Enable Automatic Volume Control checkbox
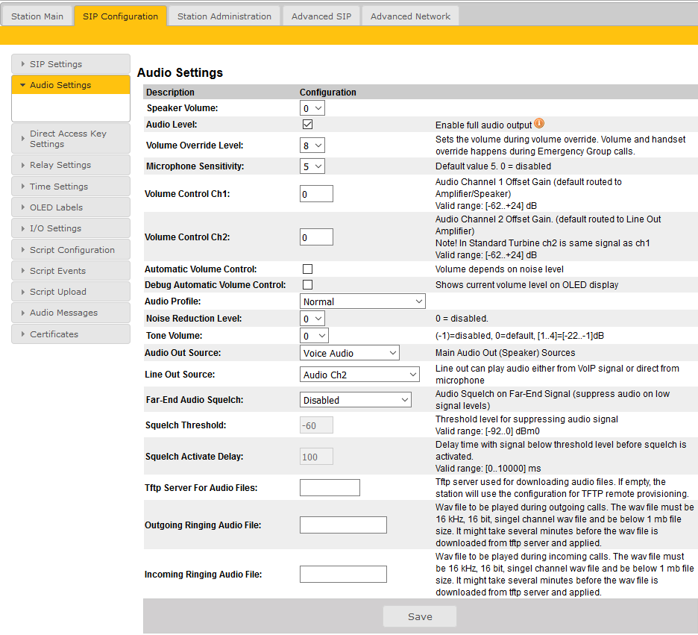The width and height of the screenshot is (698, 635). [x=307, y=269]
